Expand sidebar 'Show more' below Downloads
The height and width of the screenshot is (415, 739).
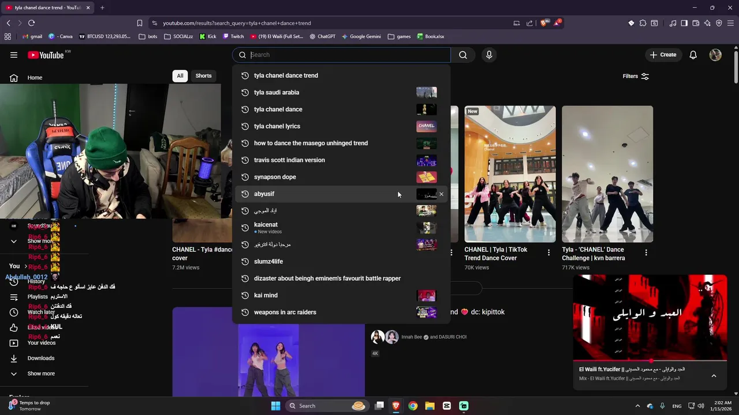(40, 373)
